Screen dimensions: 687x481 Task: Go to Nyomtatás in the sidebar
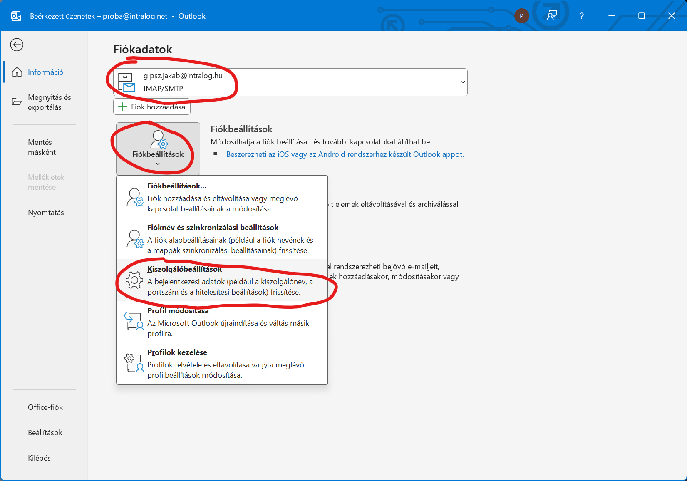46,213
